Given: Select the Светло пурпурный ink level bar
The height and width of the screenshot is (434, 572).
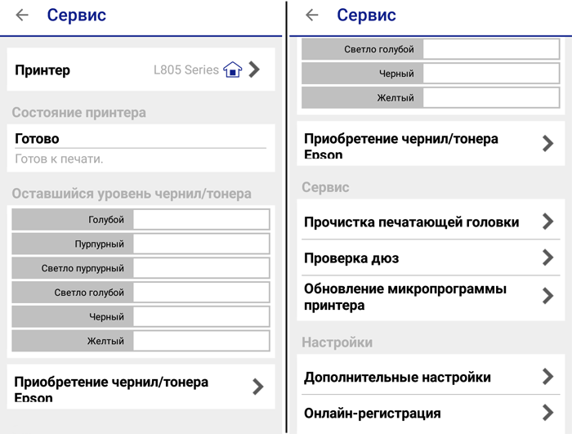Looking at the screenshot, I should pos(201,268).
